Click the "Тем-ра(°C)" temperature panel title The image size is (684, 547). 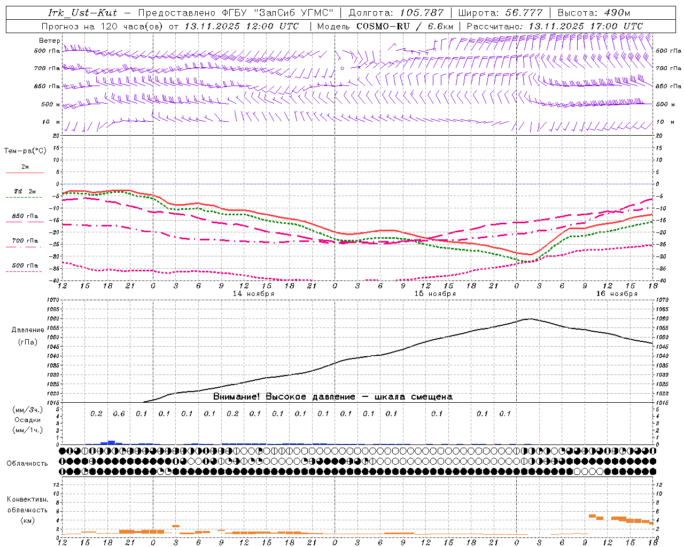[x=25, y=151]
